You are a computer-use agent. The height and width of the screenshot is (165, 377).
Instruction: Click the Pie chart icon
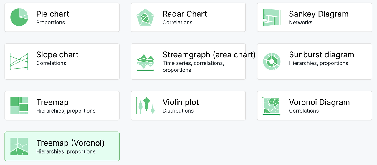tap(19, 17)
